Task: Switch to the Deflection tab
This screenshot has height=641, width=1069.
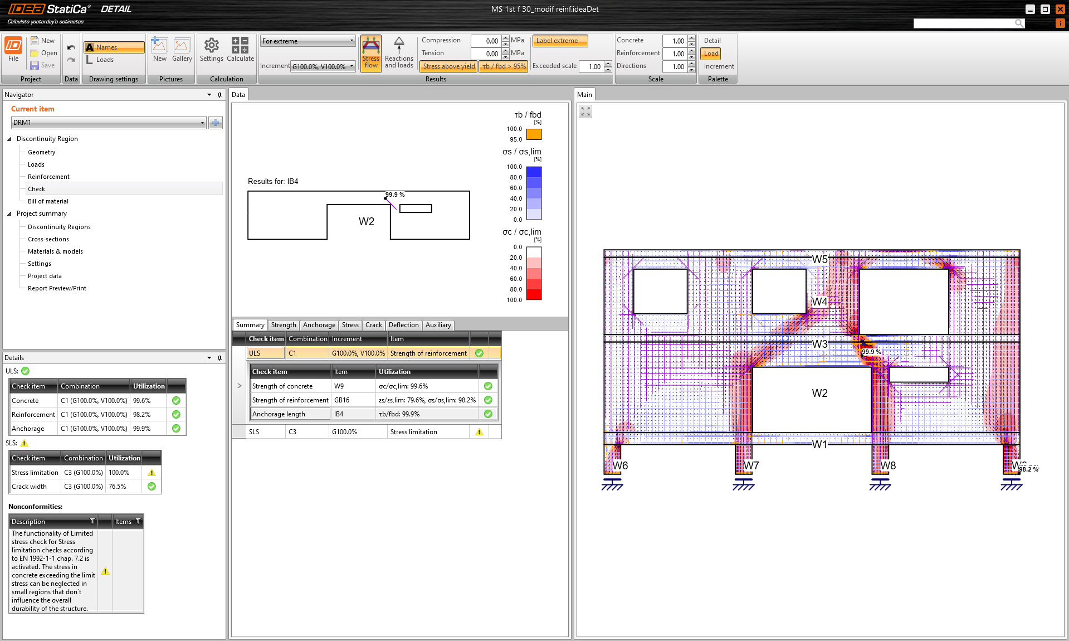Action: (403, 325)
